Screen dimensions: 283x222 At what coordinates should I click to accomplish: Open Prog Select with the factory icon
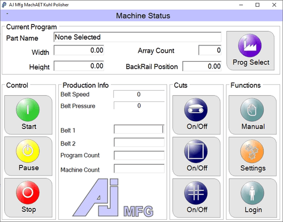(x=250, y=51)
